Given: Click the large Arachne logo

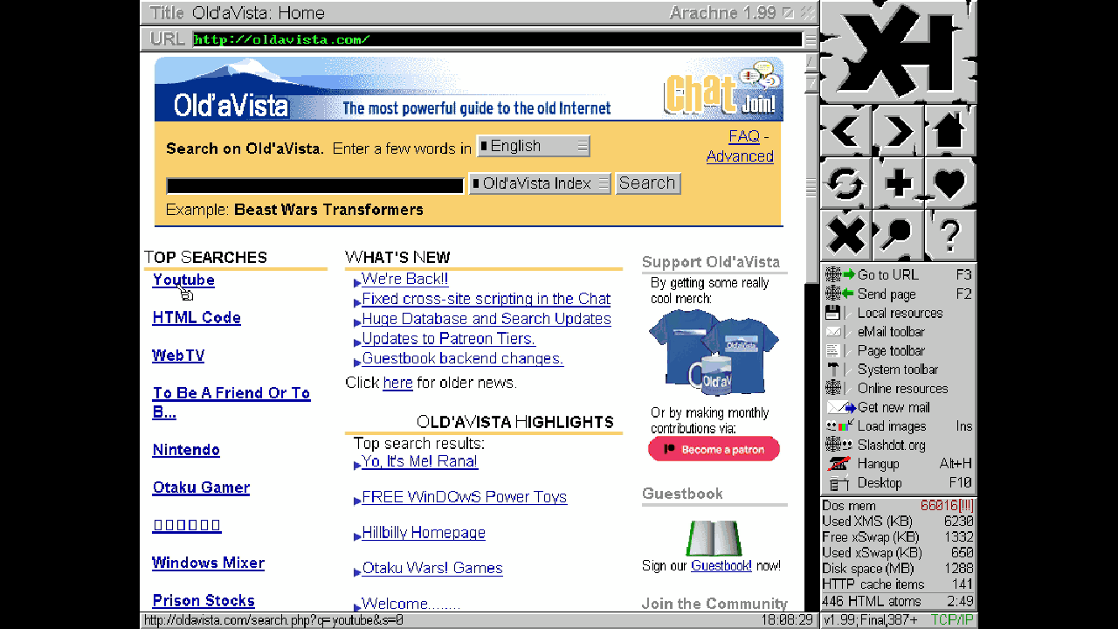Looking at the screenshot, I should point(898,52).
